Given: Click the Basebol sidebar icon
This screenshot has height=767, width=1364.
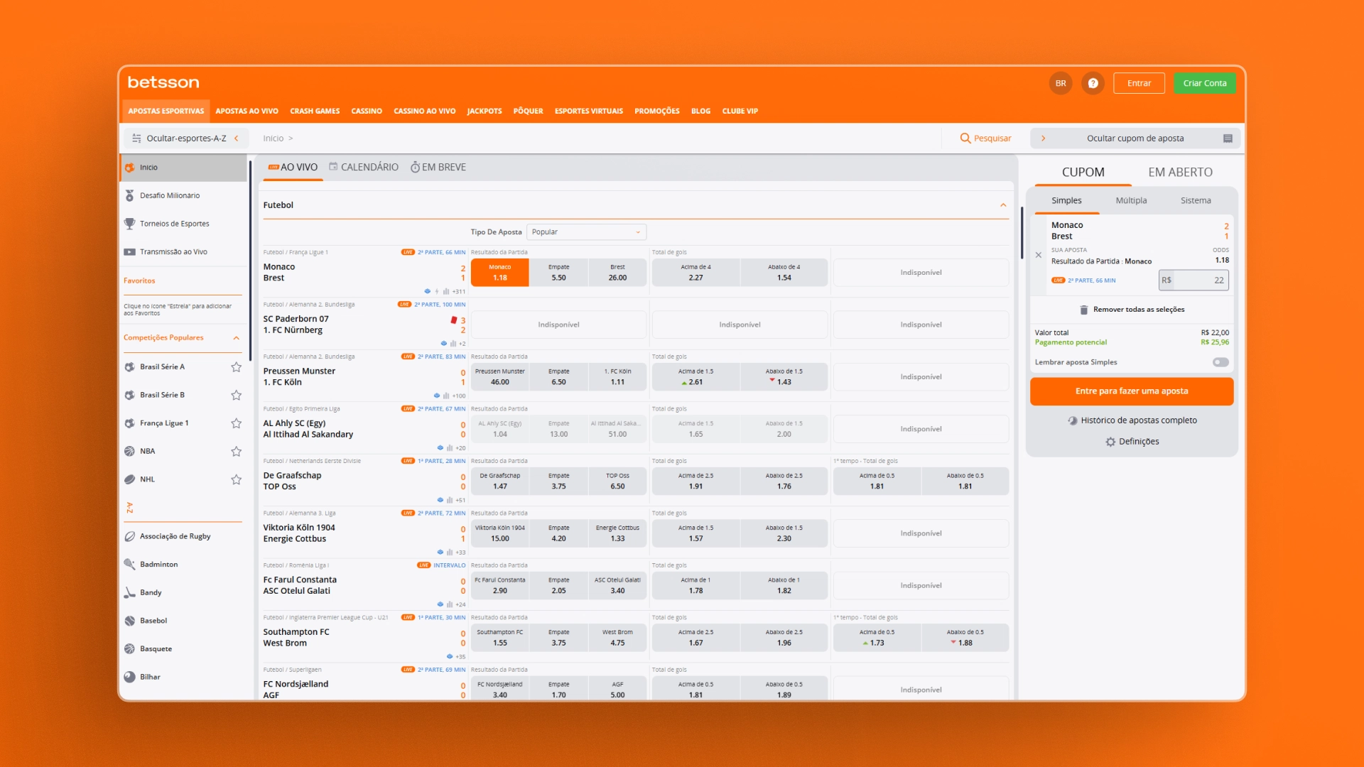Looking at the screenshot, I should pos(129,621).
